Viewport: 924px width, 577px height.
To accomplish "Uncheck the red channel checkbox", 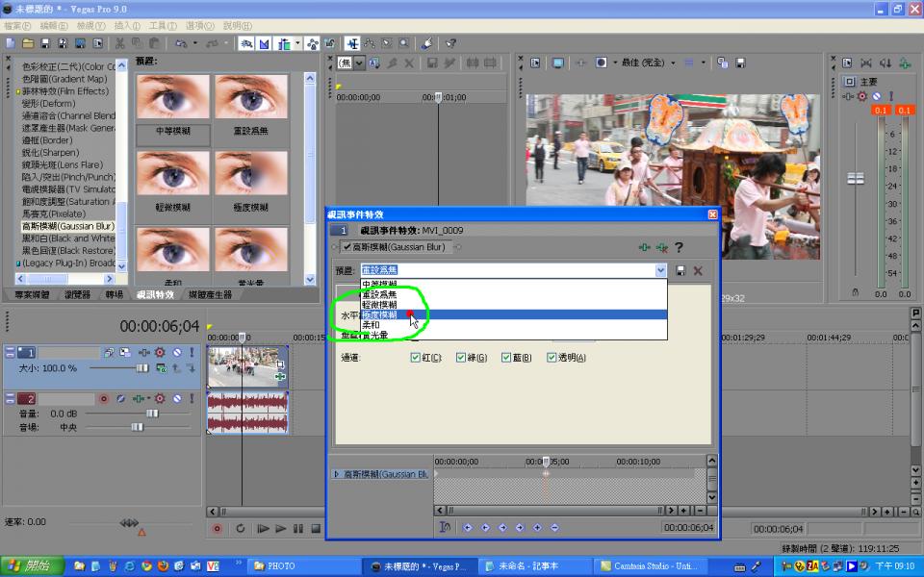I will tap(416, 358).
